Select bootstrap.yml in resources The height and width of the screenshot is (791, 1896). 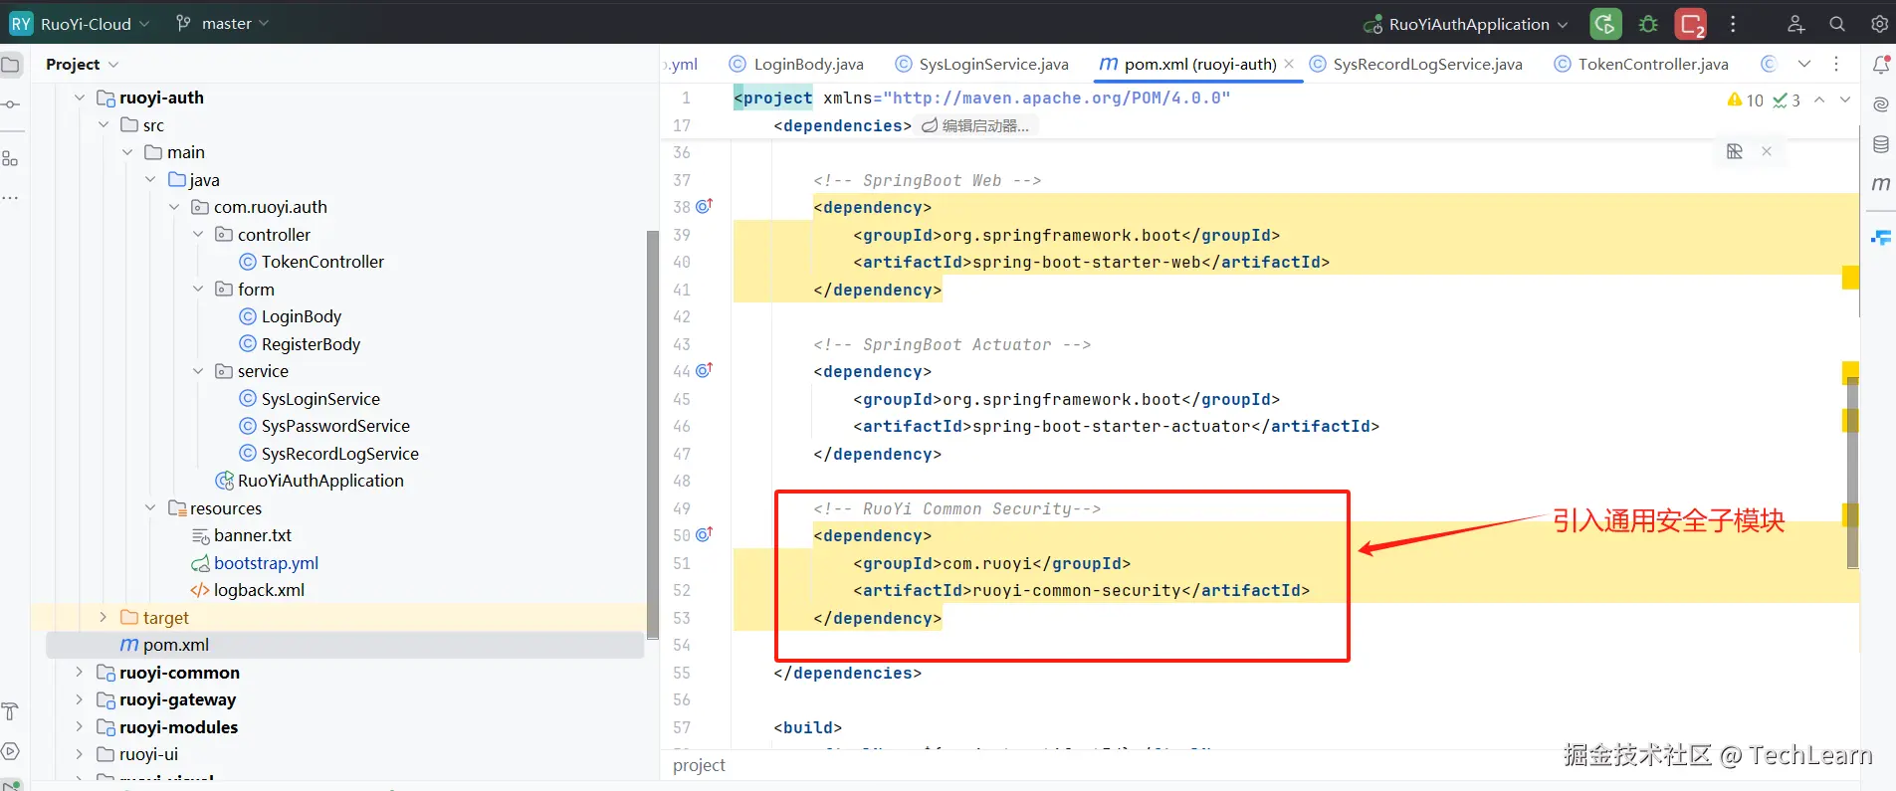[266, 563]
